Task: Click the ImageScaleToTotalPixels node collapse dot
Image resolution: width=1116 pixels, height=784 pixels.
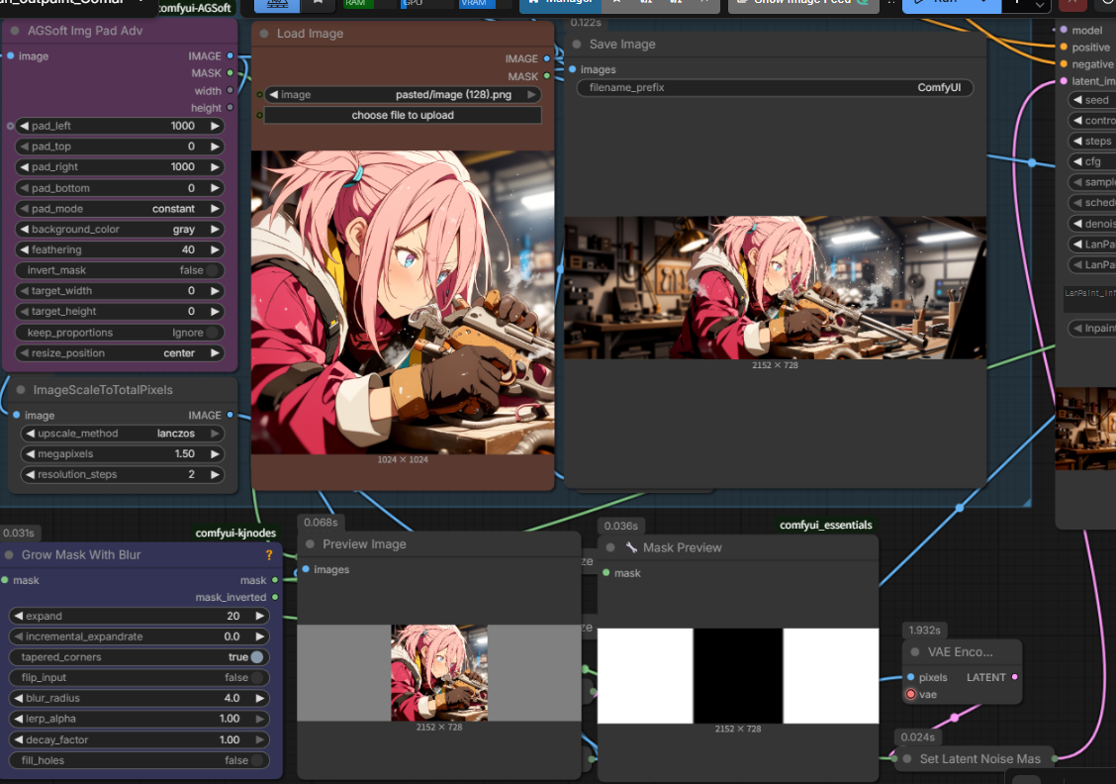Action: pos(21,390)
